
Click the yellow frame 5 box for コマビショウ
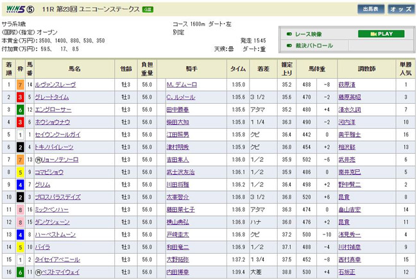click(x=21, y=172)
